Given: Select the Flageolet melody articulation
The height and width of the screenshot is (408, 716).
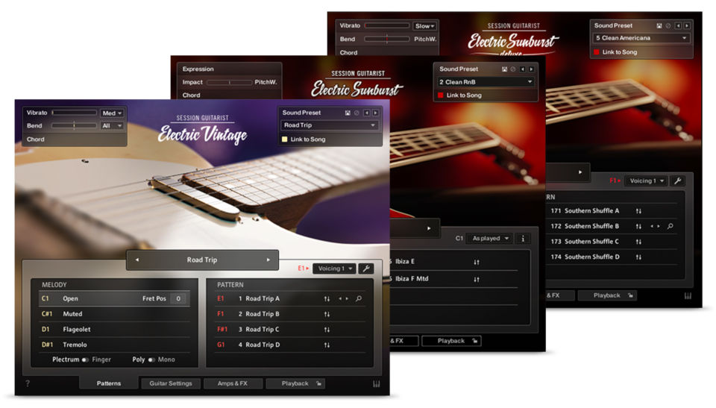Looking at the screenshot, I should click(78, 329).
